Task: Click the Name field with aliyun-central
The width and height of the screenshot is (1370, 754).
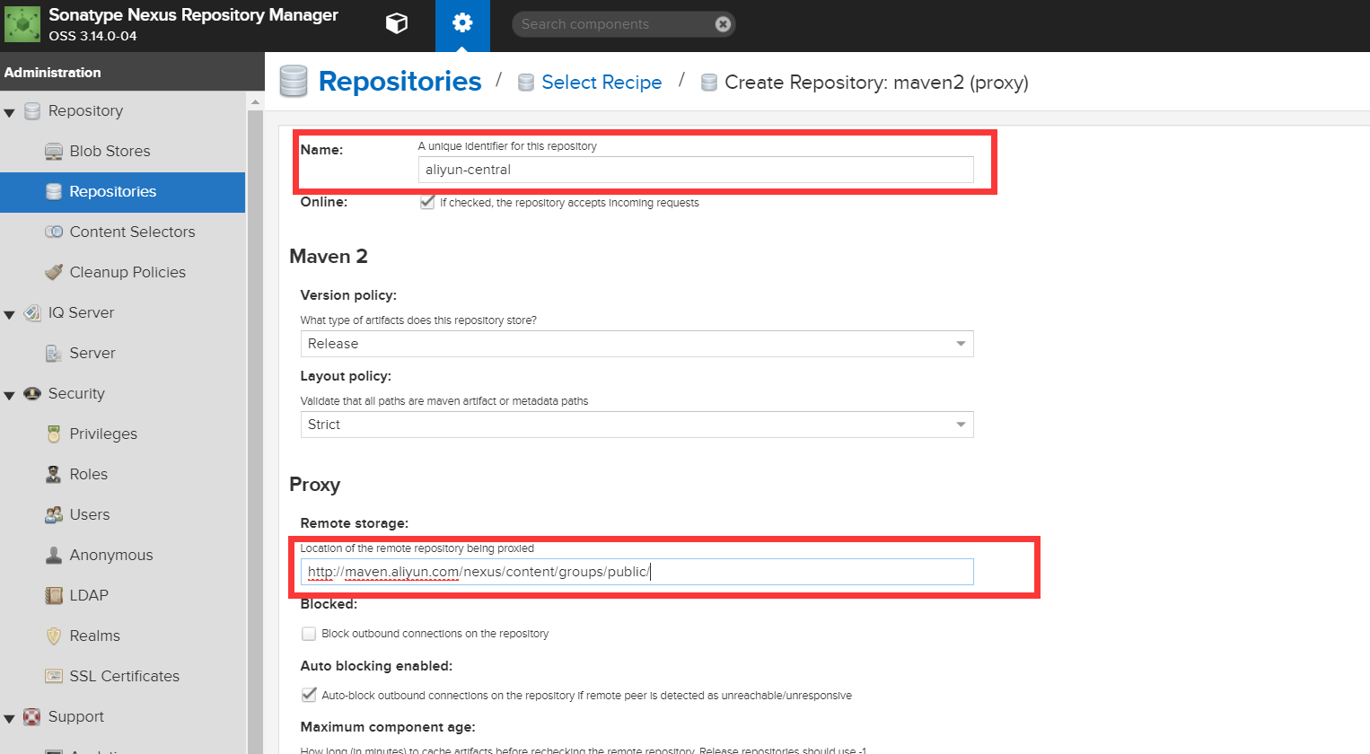Action: (696, 170)
